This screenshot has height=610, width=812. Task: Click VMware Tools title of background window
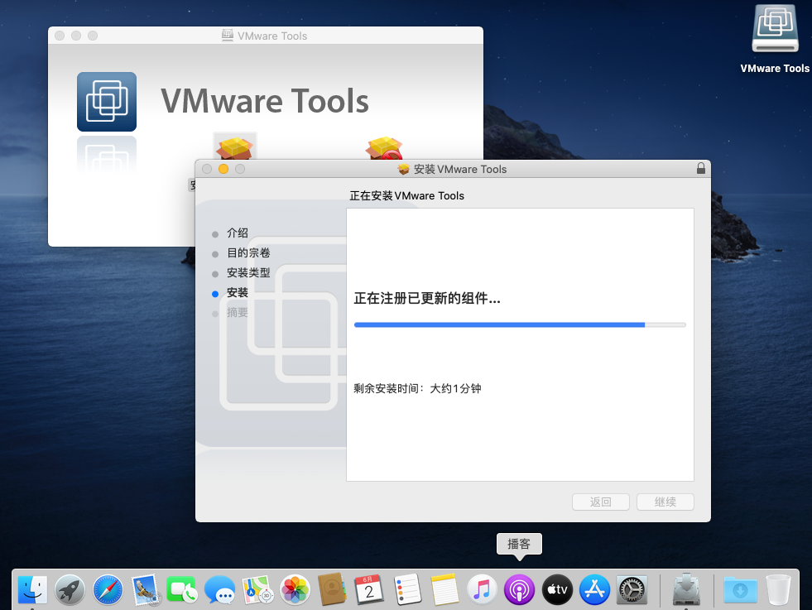(271, 36)
